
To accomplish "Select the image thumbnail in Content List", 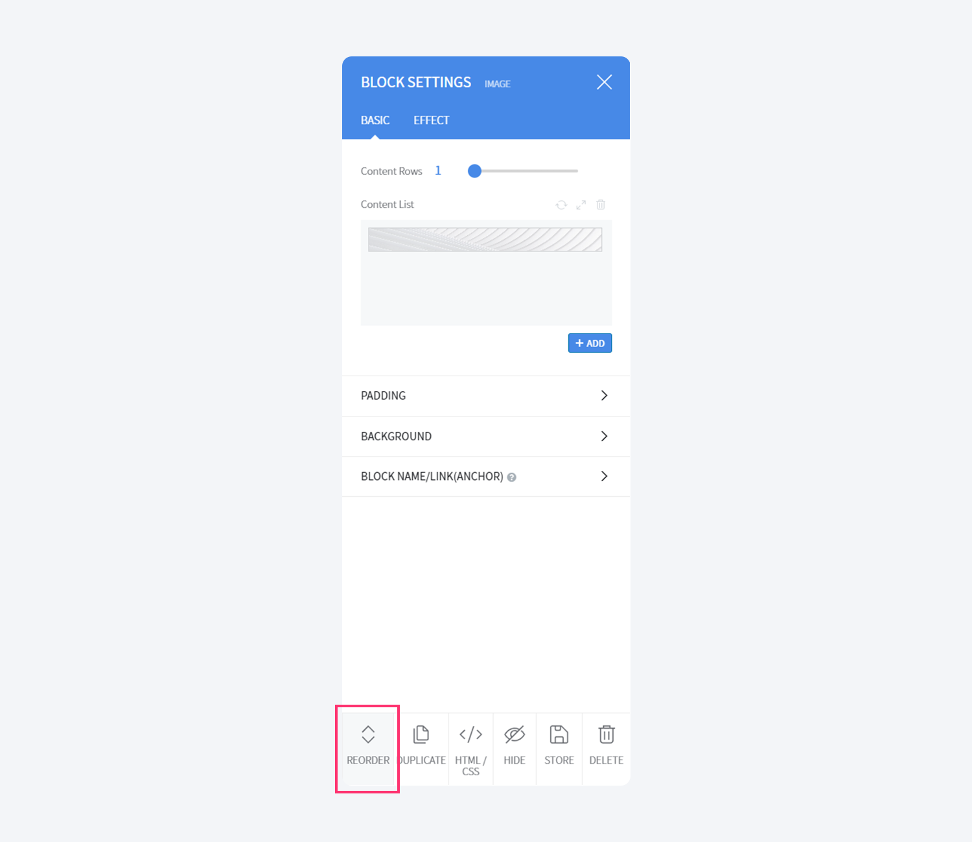I will coord(485,240).
